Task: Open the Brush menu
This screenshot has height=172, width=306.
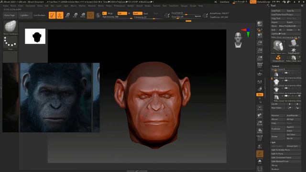Action: click(13, 6)
